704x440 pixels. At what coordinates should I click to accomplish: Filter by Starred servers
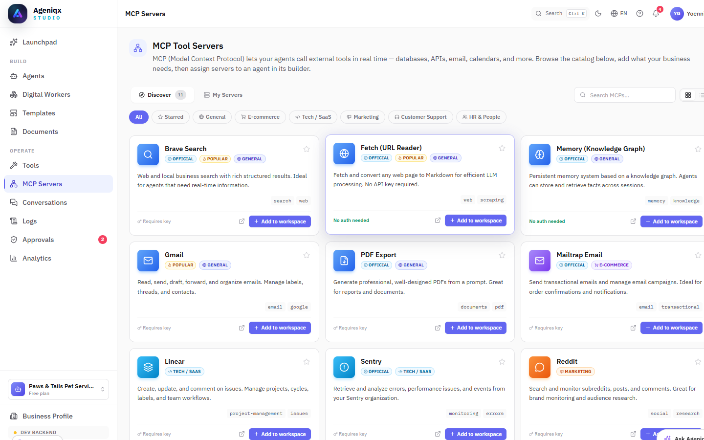[x=171, y=117]
